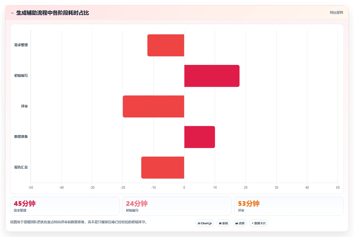Click the 数据准备 bar in the chart
The image size is (354, 237).
pyautogui.click(x=199, y=137)
